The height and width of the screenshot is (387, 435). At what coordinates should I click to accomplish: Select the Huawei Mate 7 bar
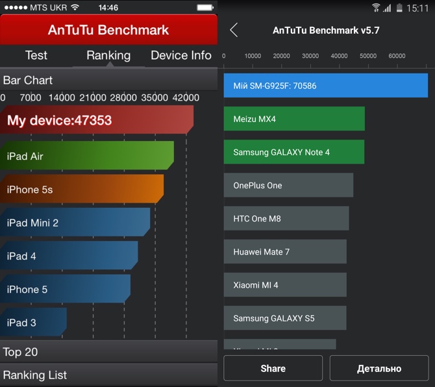pos(285,252)
